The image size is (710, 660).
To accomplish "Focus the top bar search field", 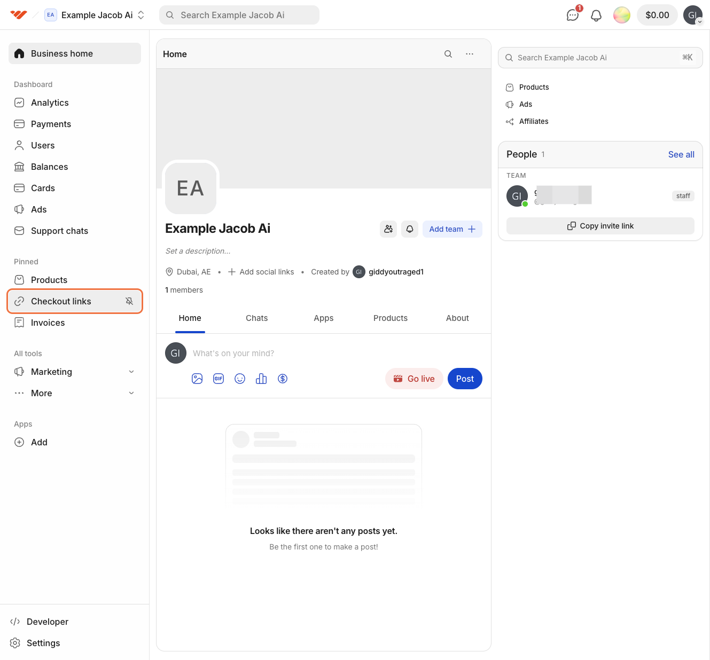I will point(239,15).
